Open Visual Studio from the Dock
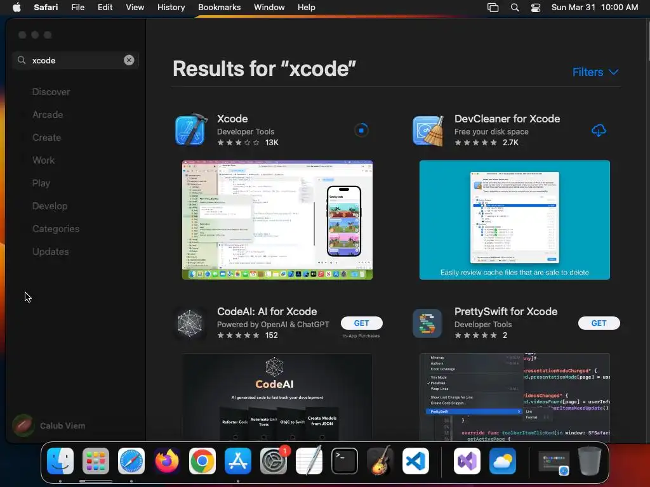This screenshot has height=487, width=650. pyautogui.click(x=467, y=461)
